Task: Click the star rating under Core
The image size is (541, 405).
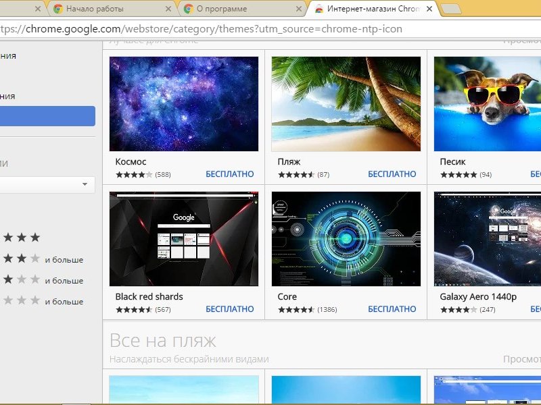Action: (296, 310)
